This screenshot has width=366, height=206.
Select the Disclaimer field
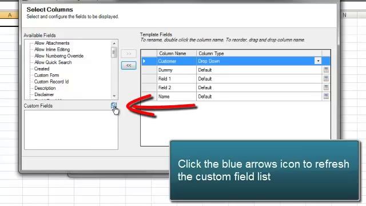point(44,94)
